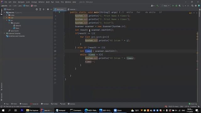Go to next highlighted problem arrow

tap(197, 13)
